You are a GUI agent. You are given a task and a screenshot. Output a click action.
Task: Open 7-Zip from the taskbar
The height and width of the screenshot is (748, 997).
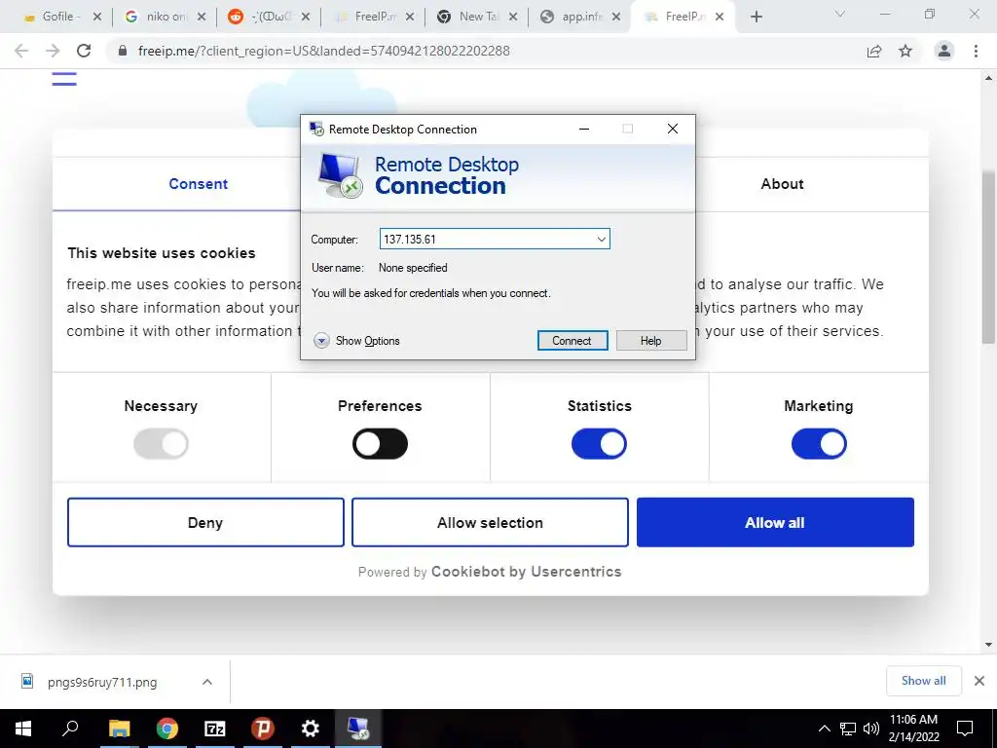[215, 729]
